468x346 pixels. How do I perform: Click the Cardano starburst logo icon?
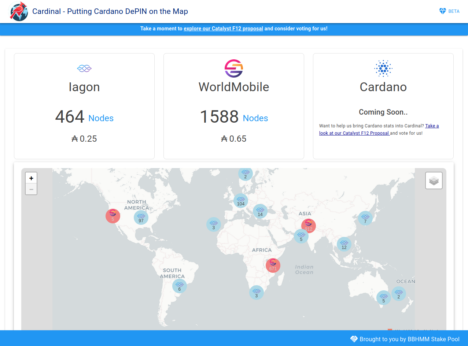click(383, 68)
